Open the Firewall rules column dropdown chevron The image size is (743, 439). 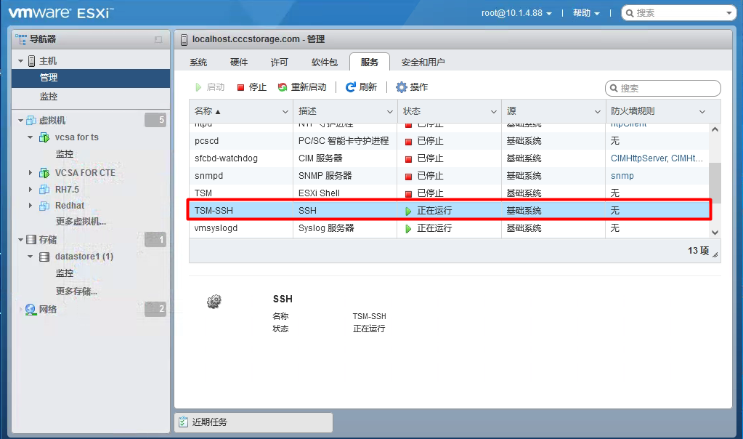coord(702,112)
